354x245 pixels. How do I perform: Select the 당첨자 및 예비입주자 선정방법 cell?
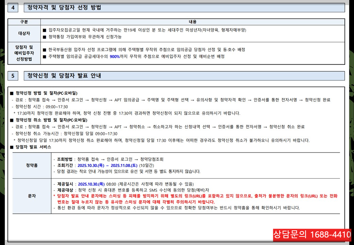pos(24,53)
